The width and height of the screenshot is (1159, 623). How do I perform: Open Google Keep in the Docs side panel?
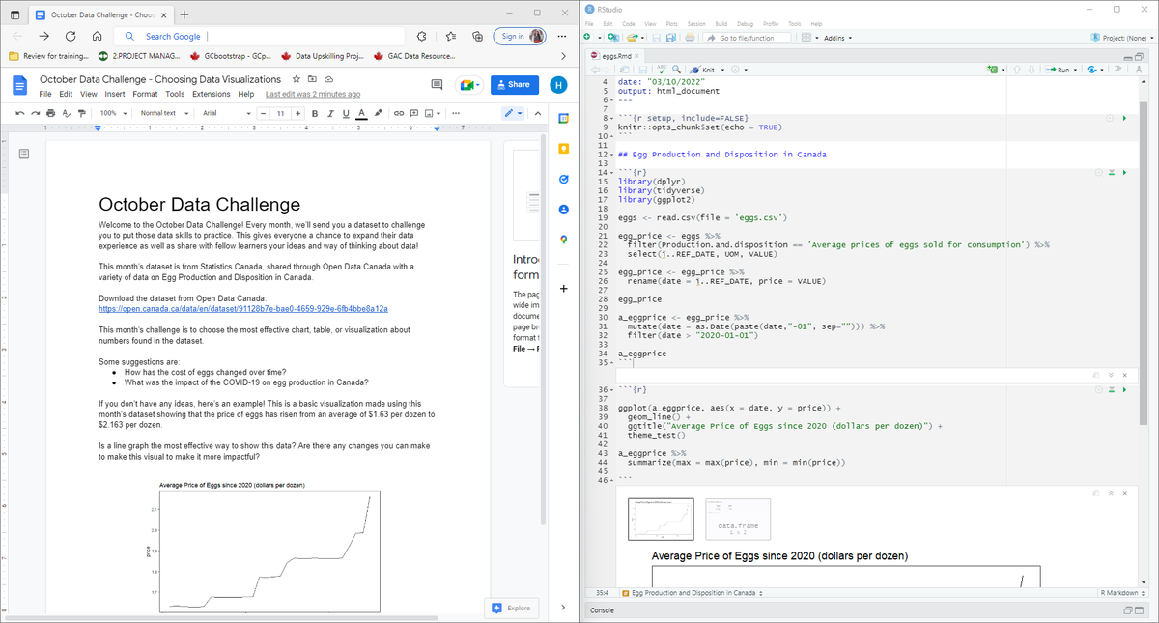[x=565, y=150]
